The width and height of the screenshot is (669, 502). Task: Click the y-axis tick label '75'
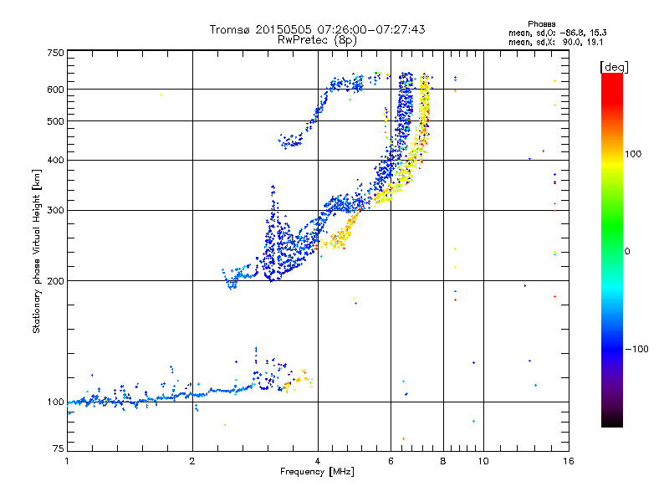pos(59,448)
